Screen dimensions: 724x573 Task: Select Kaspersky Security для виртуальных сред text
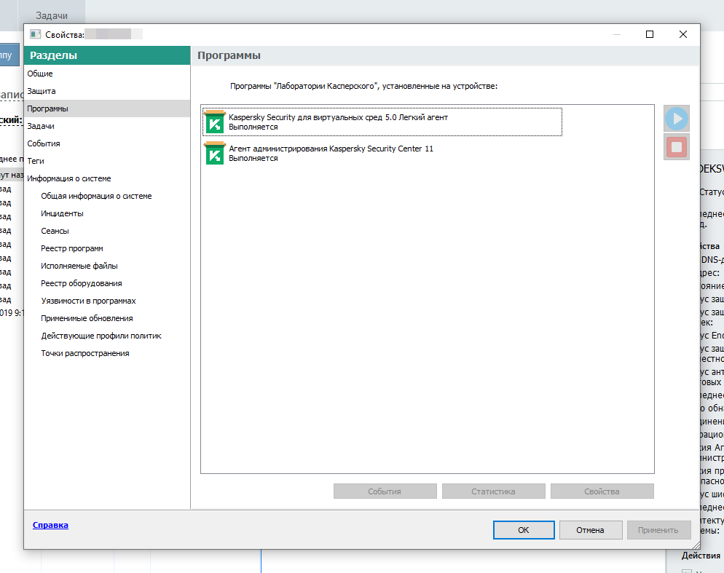[306, 118]
